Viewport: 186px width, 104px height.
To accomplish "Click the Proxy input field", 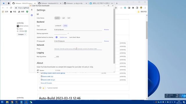I will [78, 49].
